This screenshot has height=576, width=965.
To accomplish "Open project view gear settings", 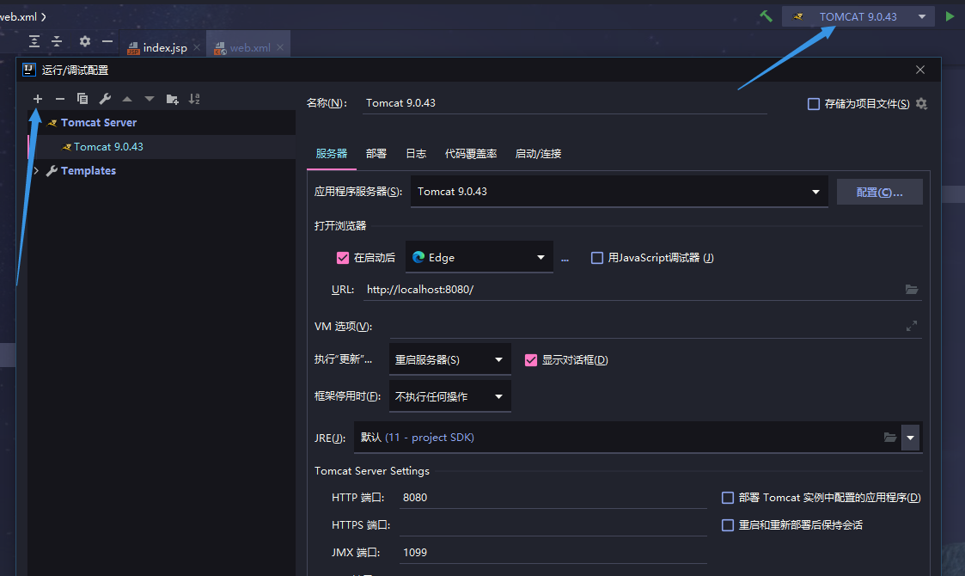I will pos(85,41).
